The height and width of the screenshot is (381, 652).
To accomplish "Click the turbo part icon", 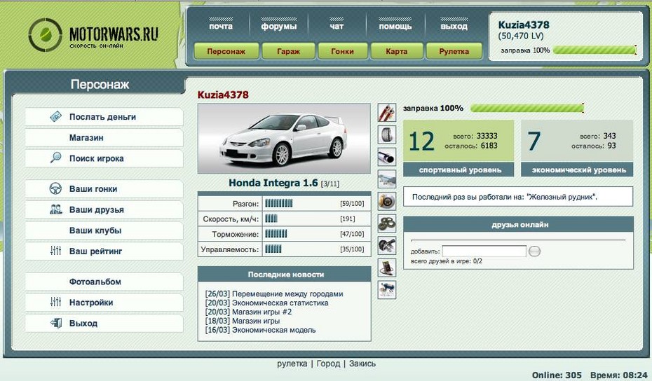I will pos(387,245).
